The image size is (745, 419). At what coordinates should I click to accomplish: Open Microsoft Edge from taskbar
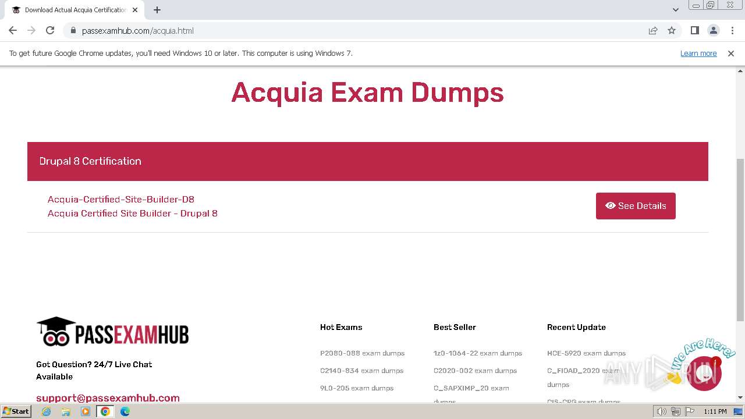[x=125, y=411]
